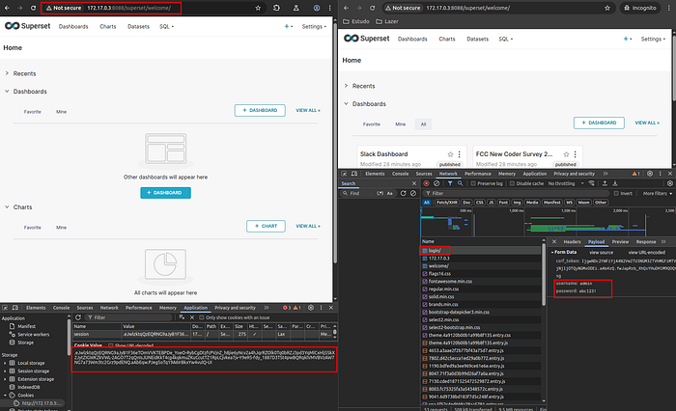Reload the right incognito window page
676x411 pixels.
pyautogui.click(x=372, y=8)
